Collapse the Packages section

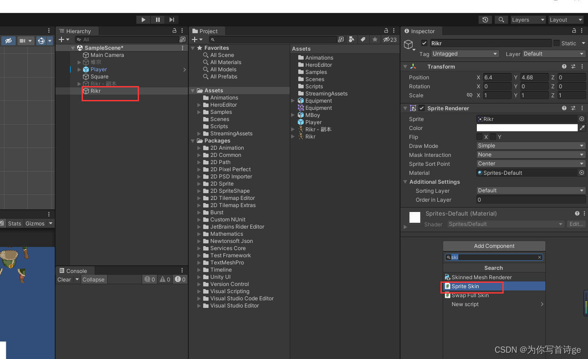click(x=193, y=141)
